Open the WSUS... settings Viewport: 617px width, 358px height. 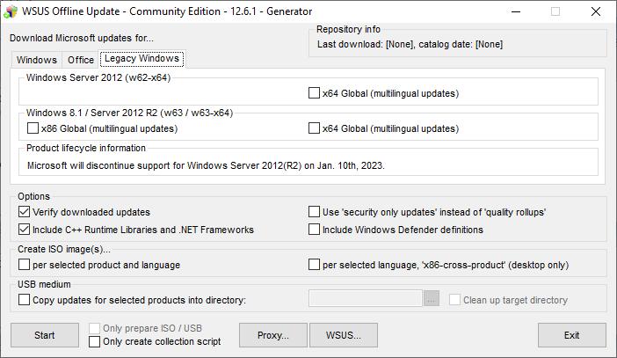344,335
